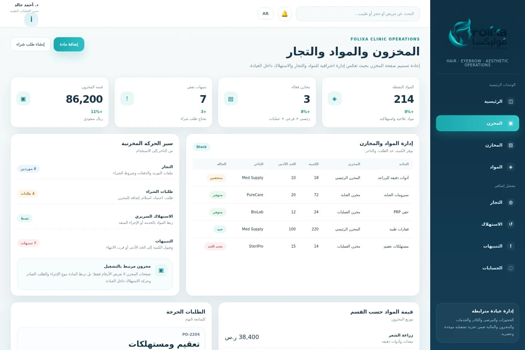Open التنبيهات menu item

[x=478, y=246]
